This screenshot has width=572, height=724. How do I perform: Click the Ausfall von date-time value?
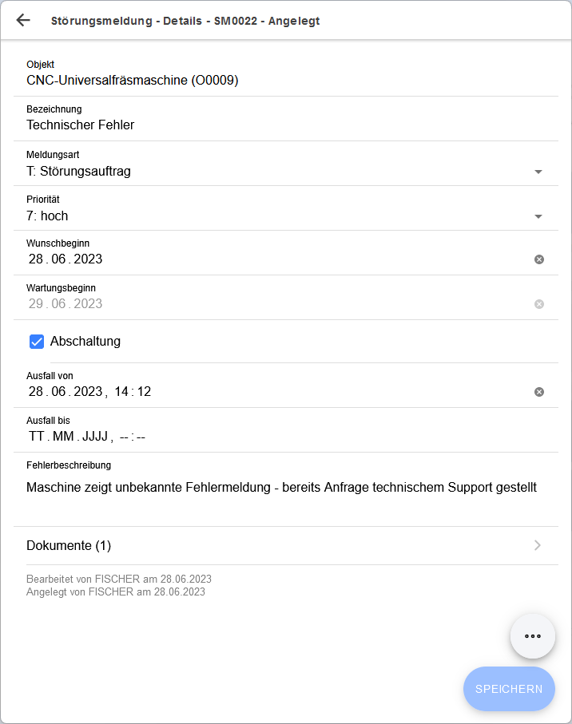tap(89, 392)
